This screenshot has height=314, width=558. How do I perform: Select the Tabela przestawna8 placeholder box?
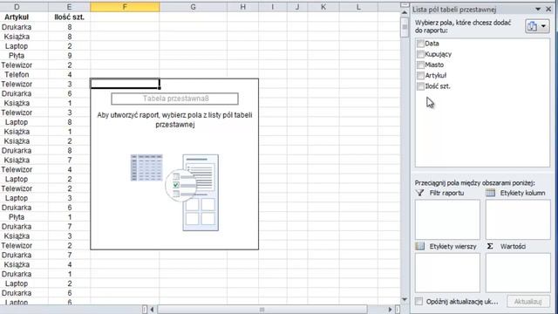pyautogui.click(x=174, y=99)
